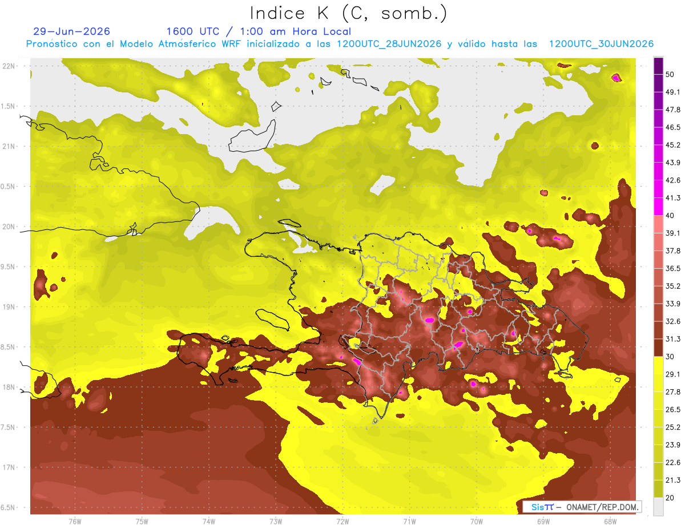Screen dimensions: 685x529
Task: Select the '1200UTC_28JUN2026' initialization time text
Action: coord(389,44)
